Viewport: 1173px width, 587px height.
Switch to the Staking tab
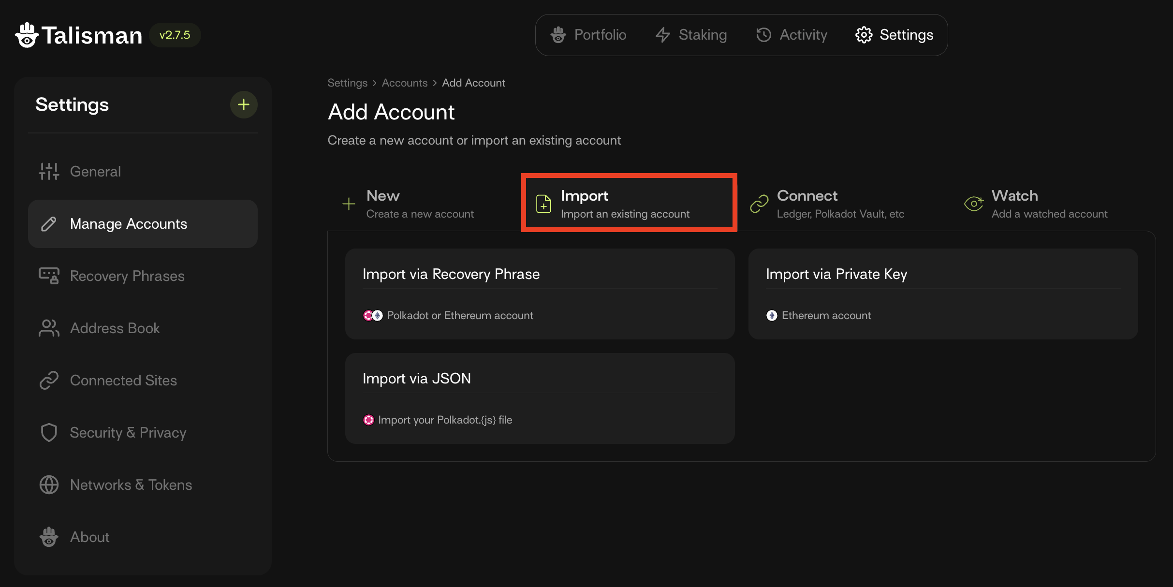click(691, 35)
